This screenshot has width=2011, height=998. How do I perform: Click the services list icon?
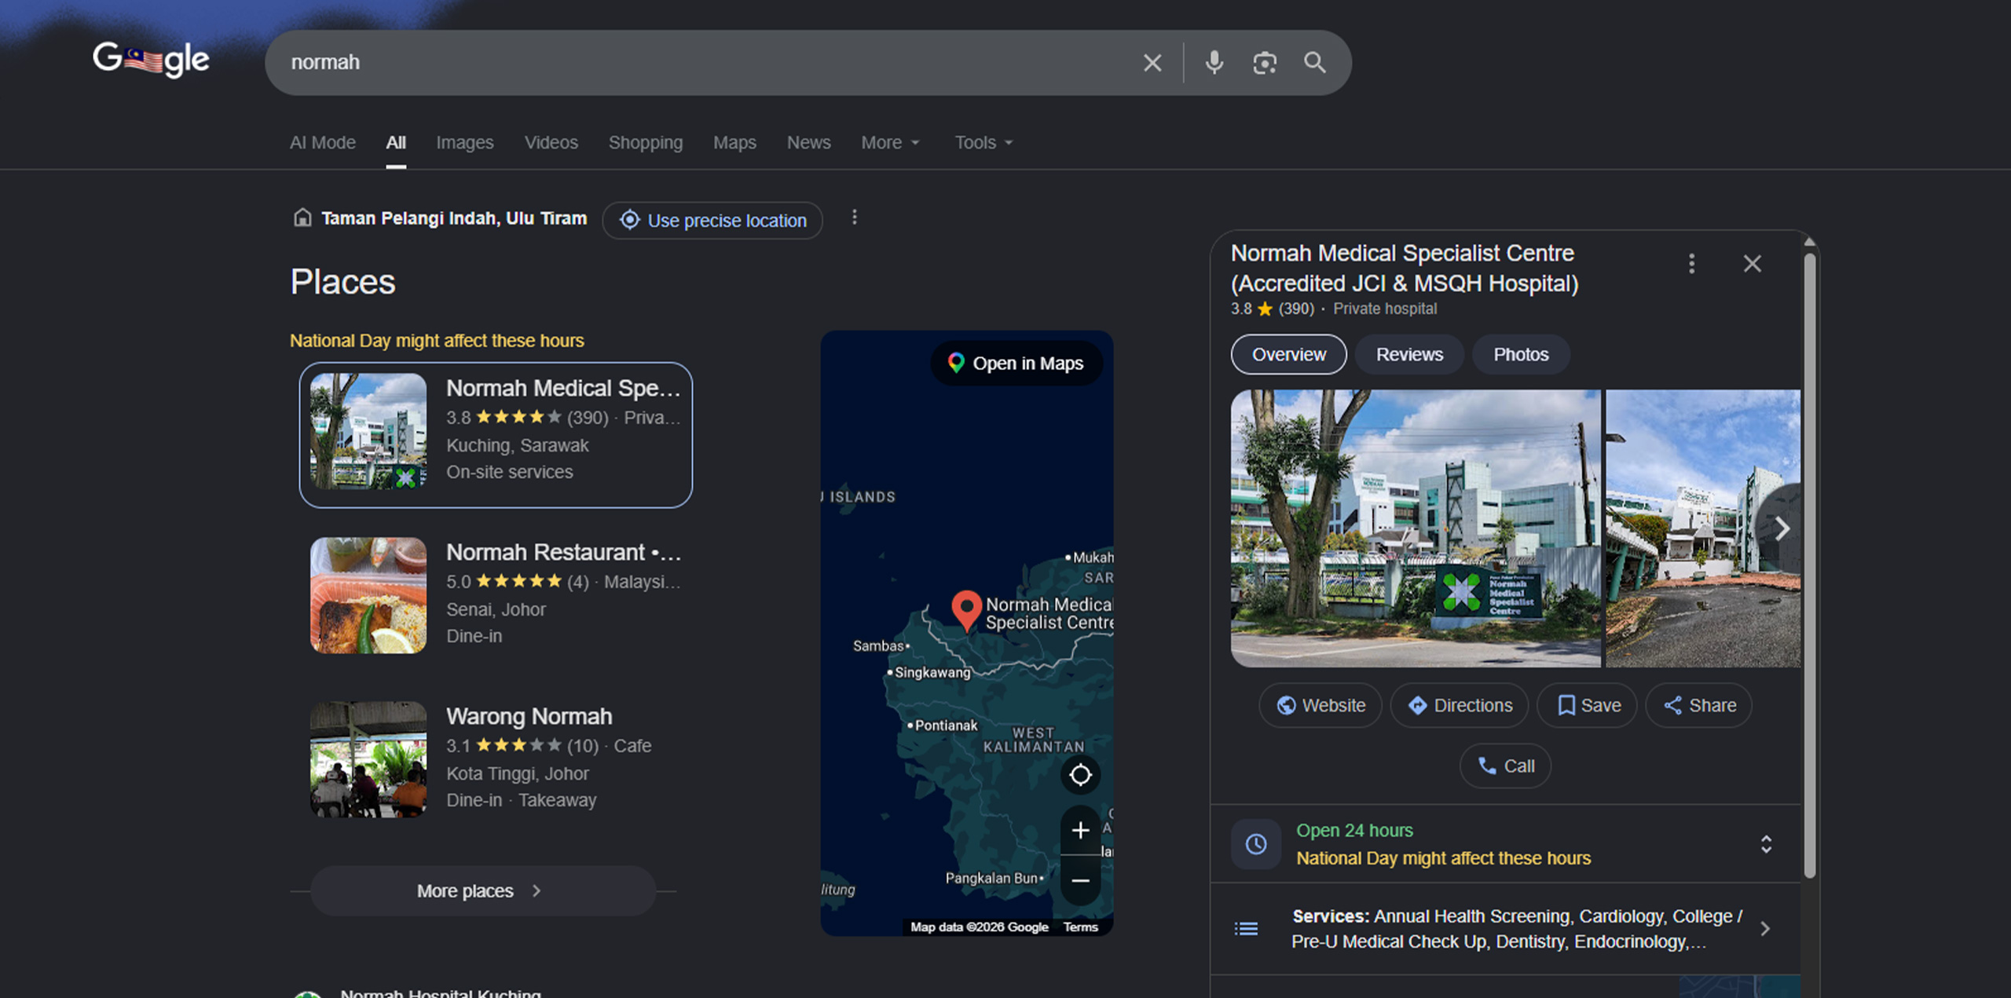tap(1246, 929)
